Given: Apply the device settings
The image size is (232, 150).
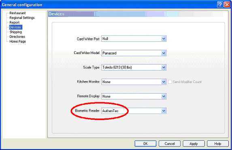Looking at the screenshot, I should click(194, 144).
